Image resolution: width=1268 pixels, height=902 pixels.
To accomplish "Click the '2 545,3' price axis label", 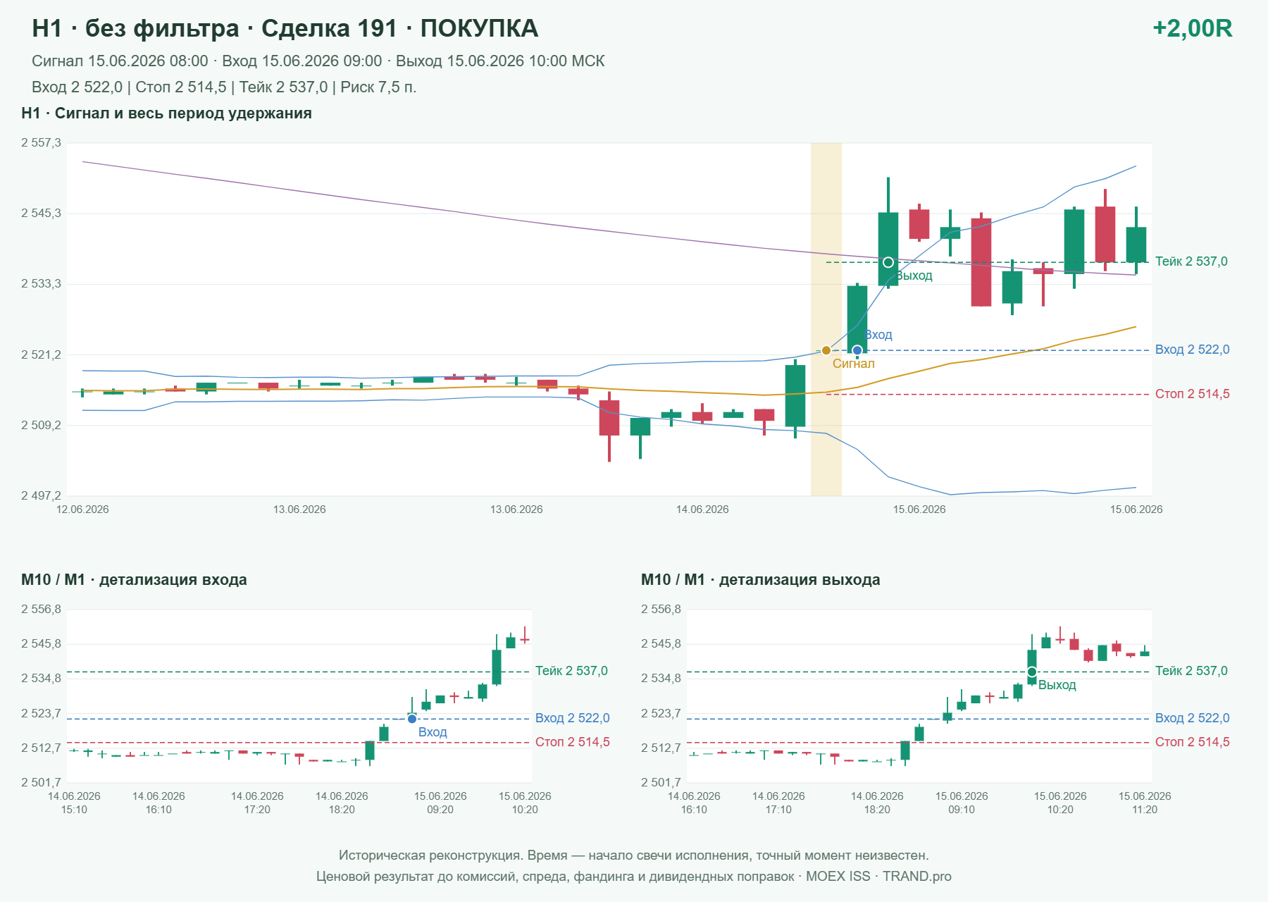I will coord(41,214).
